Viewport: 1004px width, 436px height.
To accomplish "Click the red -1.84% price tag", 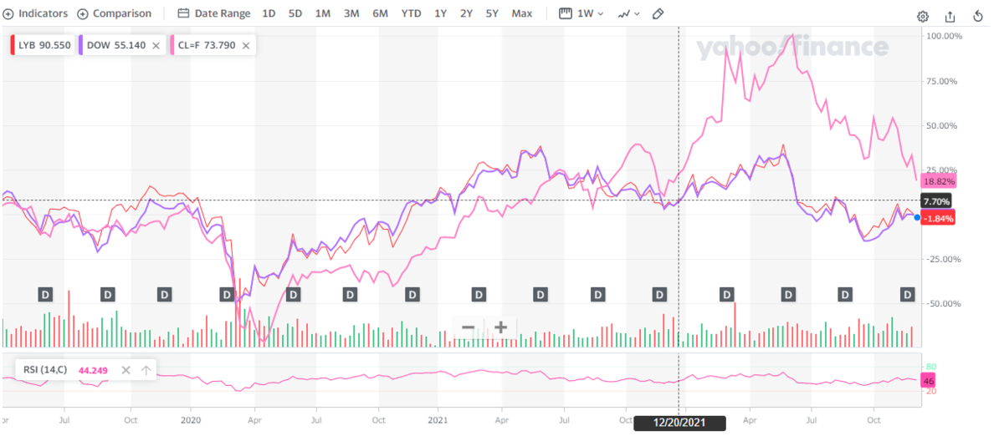I will [938, 218].
